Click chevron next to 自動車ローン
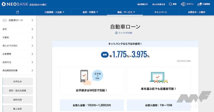Viewport: 214px width, 112px height. tap(32, 20)
